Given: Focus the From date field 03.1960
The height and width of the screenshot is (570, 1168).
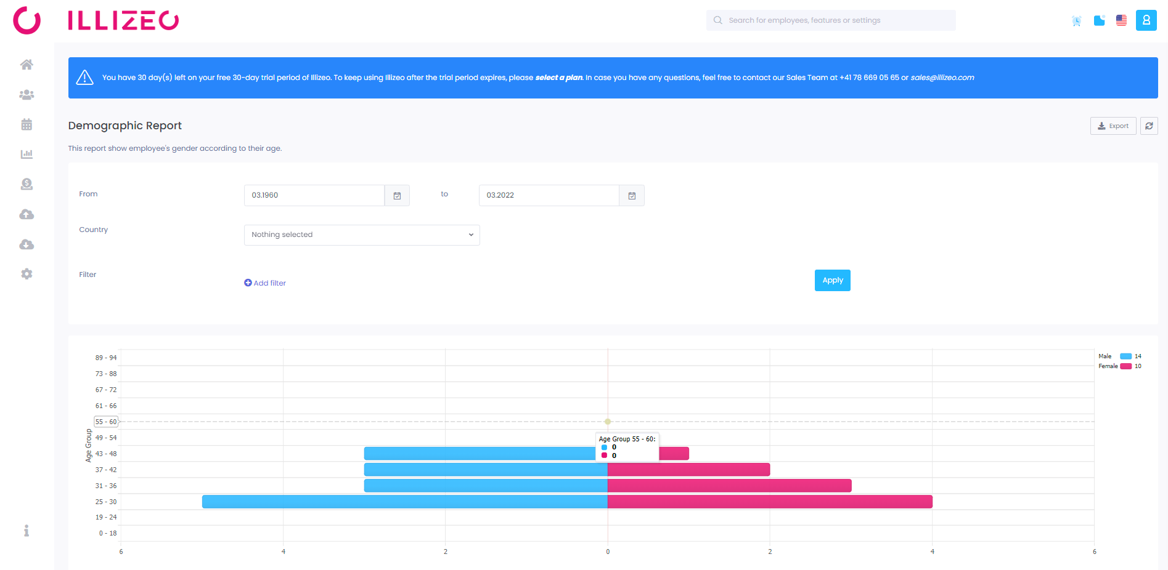Looking at the screenshot, I should pyautogui.click(x=314, y=196).
